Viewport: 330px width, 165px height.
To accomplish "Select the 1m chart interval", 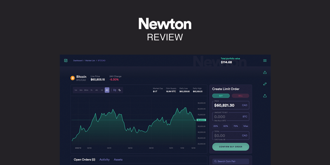I will [x=76, y=90].
